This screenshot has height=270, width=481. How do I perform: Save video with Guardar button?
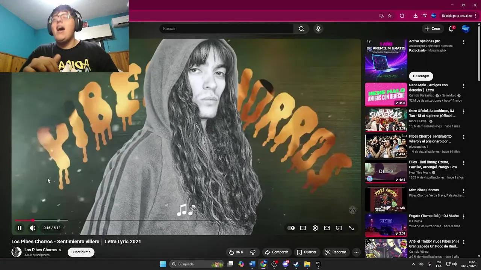point(307,252)
